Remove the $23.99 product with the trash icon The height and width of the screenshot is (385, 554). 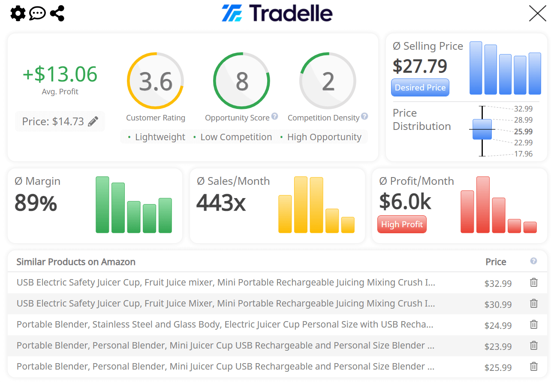pyautogui.click(x=533, y=346)
